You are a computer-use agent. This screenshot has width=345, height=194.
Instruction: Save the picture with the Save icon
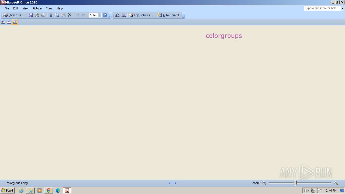click(x=31, y=15)
